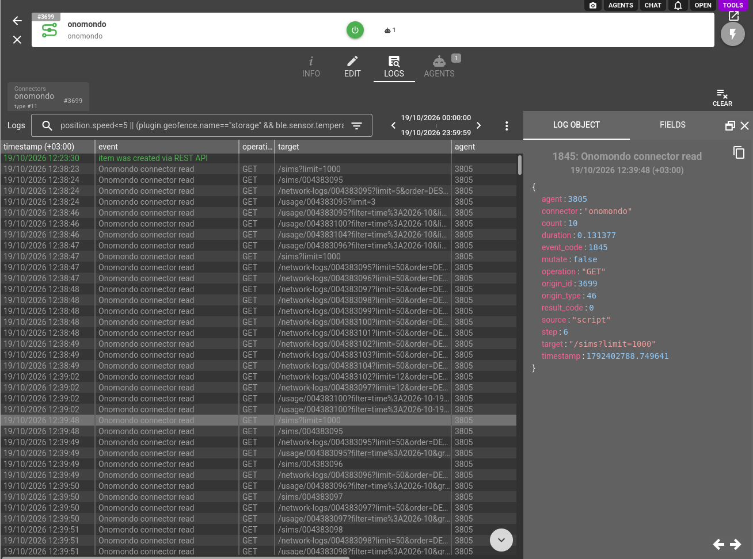The image size is (753, 559).
Task: Jump to bottom of logs list
Action: point(501,540)
